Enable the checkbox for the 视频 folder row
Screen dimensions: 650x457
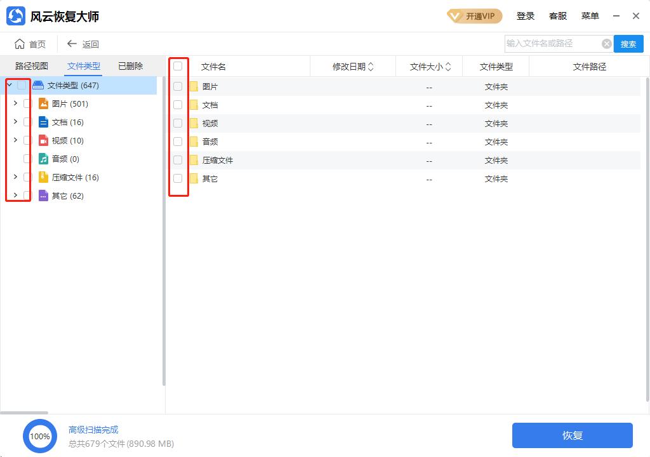coord(178,123)
